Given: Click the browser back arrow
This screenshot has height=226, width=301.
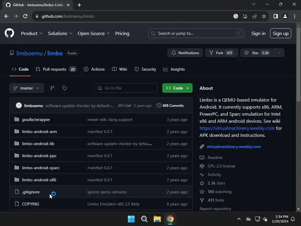Looking at the screenshot, I should 6,16.
